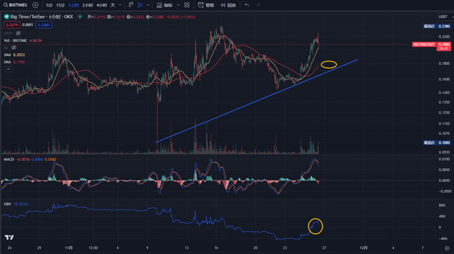Toggle visibility of VRVP indicator
Viewport: 454px width, 254px height.
coord(18,33)
